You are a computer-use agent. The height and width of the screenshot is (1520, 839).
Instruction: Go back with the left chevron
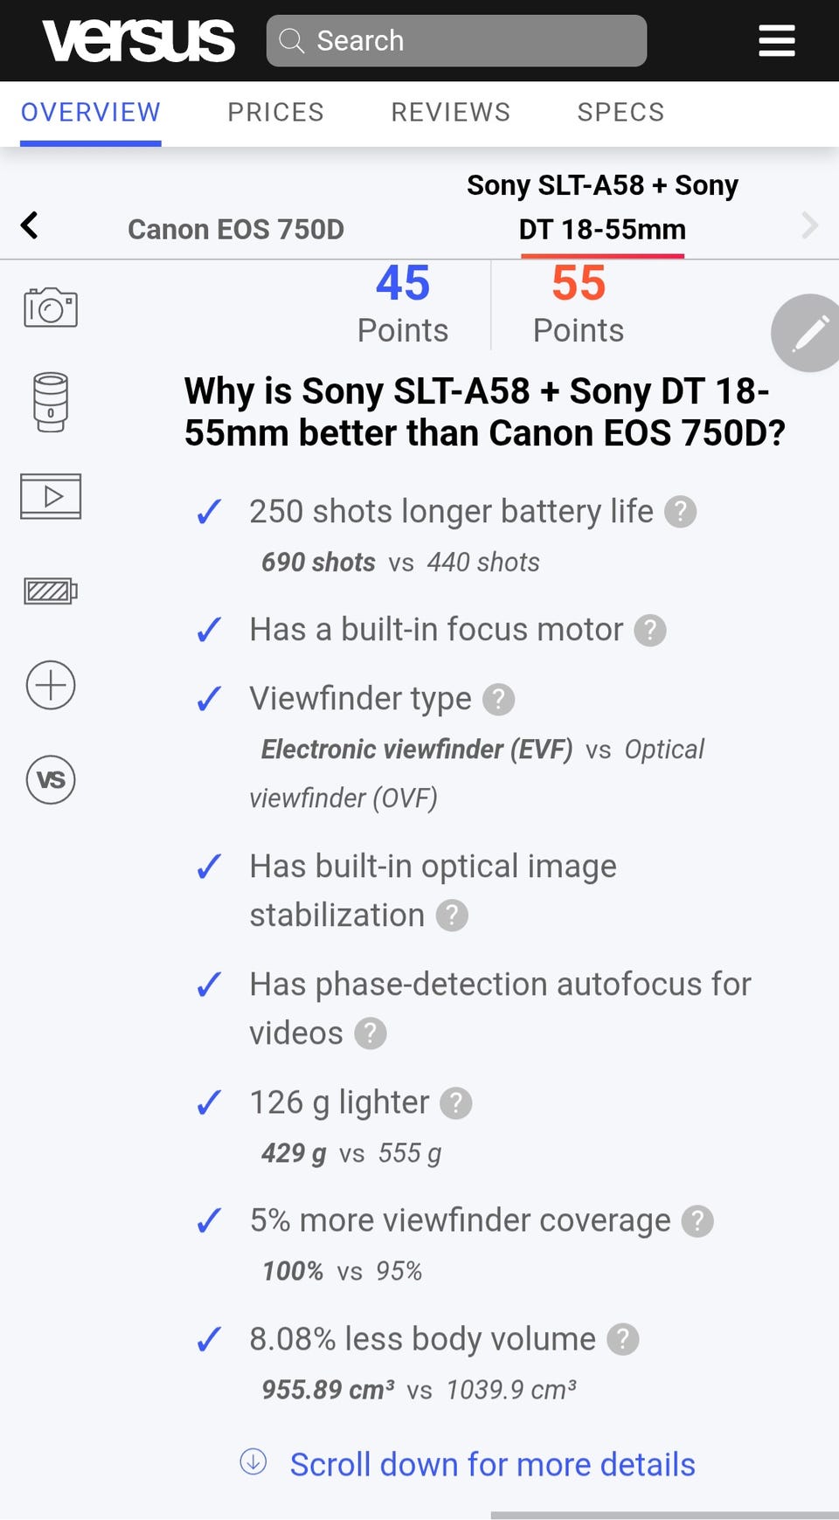click(30, 225)
